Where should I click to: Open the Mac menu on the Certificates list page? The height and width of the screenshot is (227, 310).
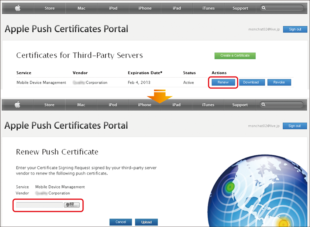pos(82,8)
